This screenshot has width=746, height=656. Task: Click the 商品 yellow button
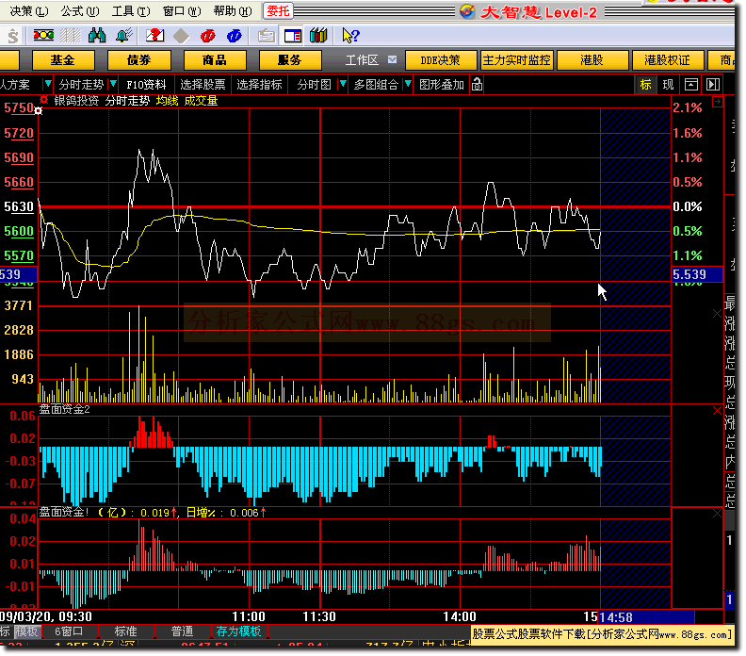[215, 60]
